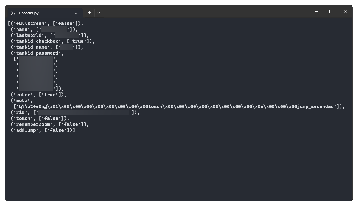Maximize the terminal window
Viewport: 358px width, 207px height.
coord(331,12)
